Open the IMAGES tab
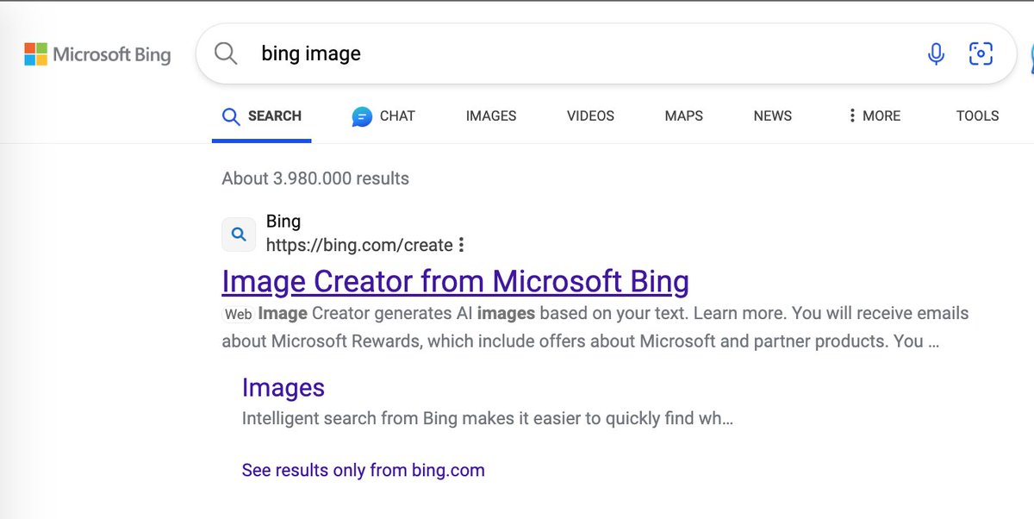 (x=491, y=116)
